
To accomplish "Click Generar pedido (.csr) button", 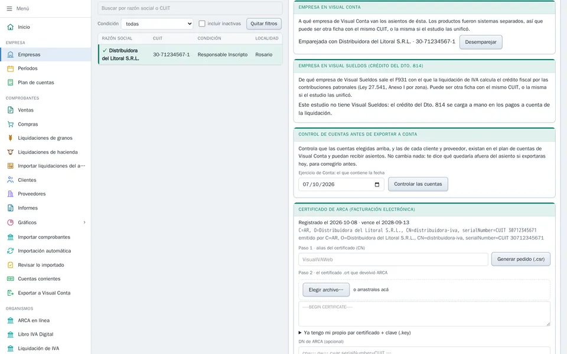I will [521, 260].
